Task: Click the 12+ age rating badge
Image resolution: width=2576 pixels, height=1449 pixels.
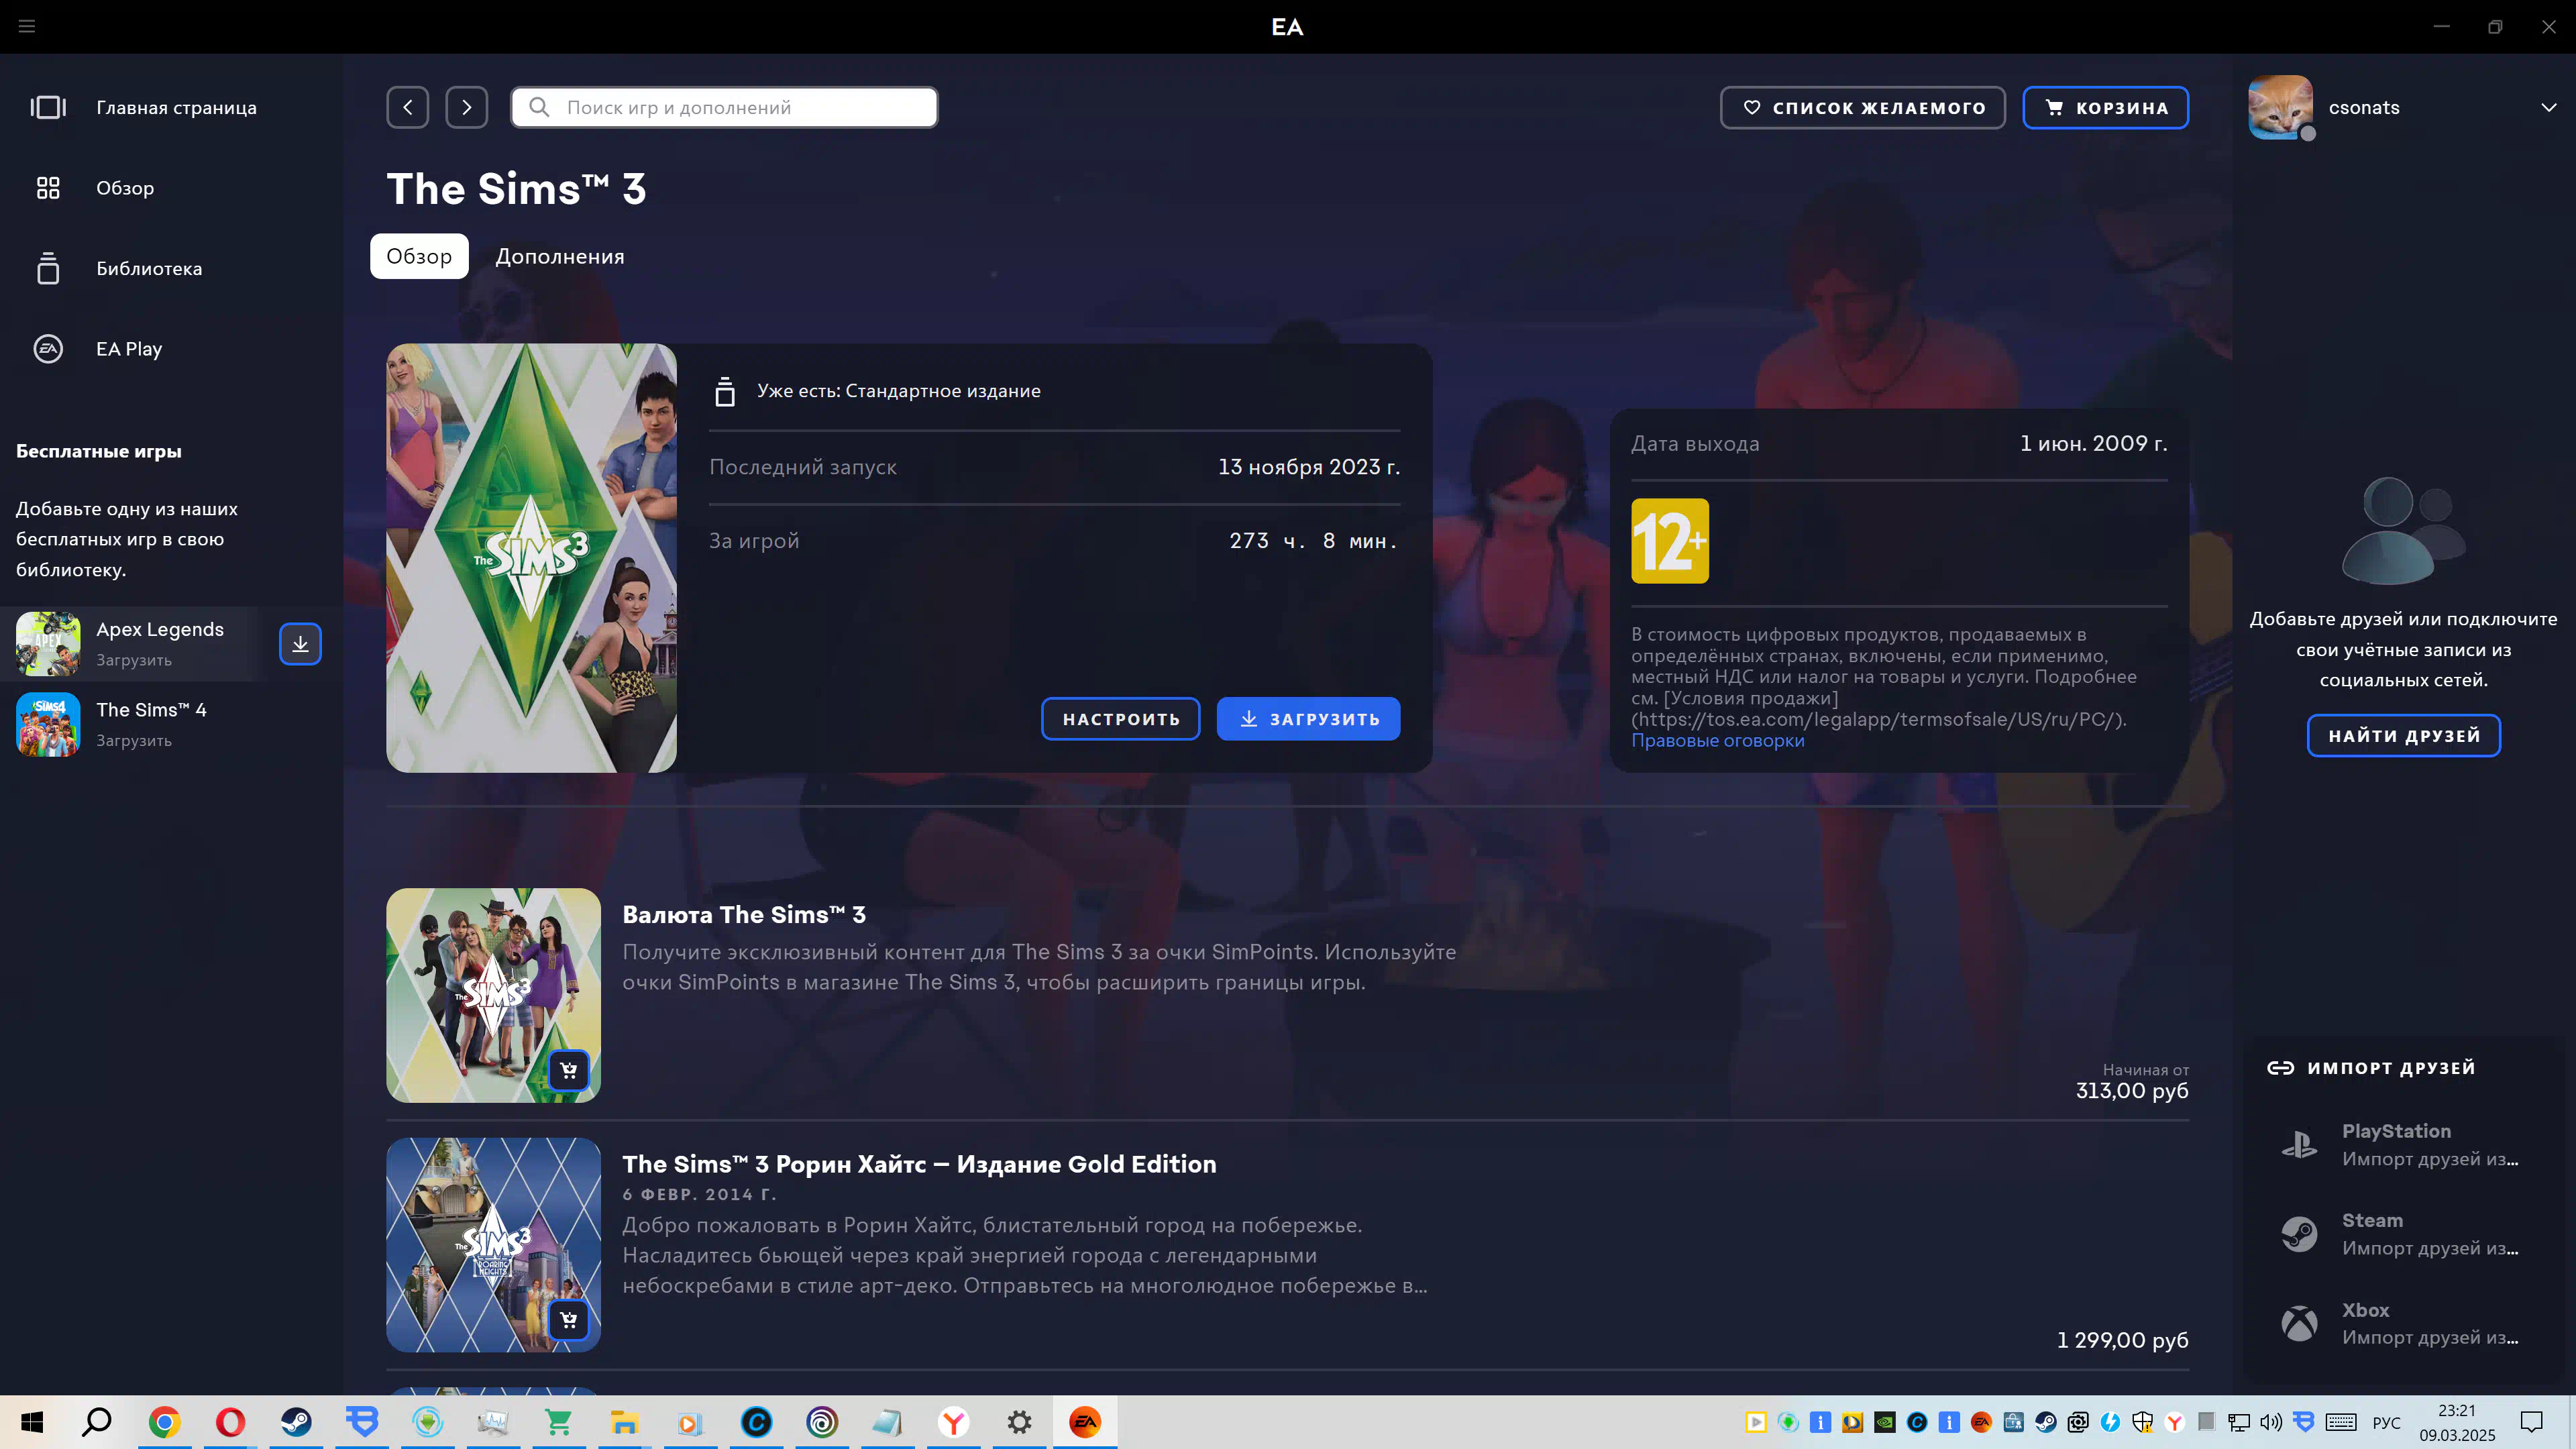Action: click(x=1670, y=541)
